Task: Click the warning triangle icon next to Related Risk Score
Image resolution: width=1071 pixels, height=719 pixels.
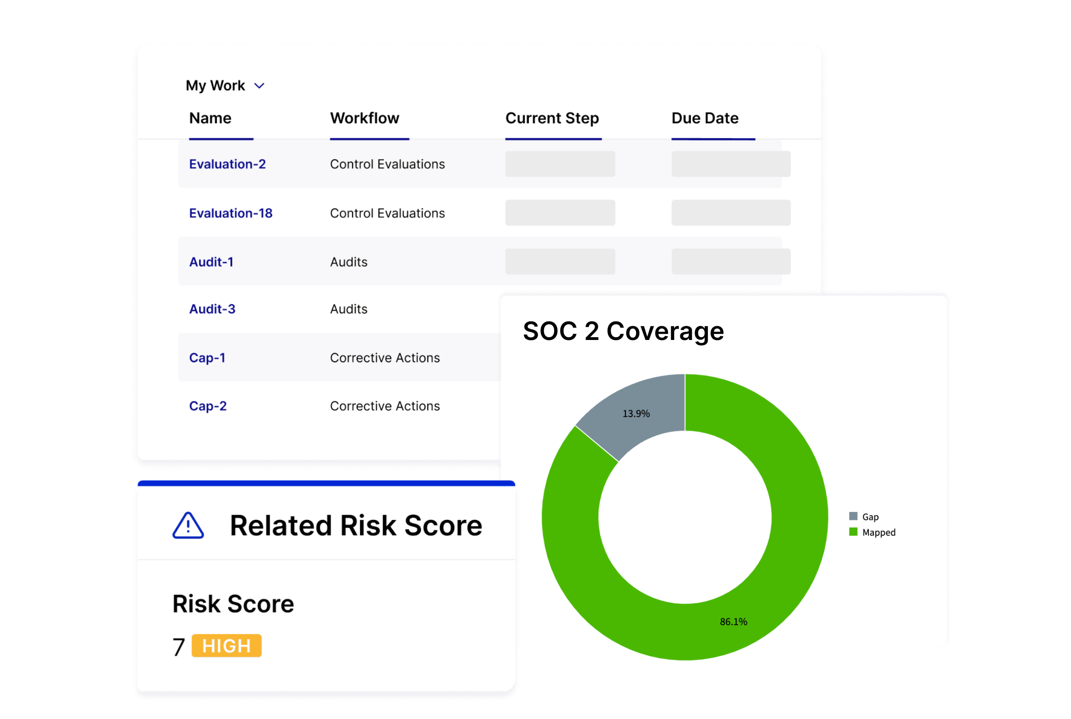Action: click(188, 526)
